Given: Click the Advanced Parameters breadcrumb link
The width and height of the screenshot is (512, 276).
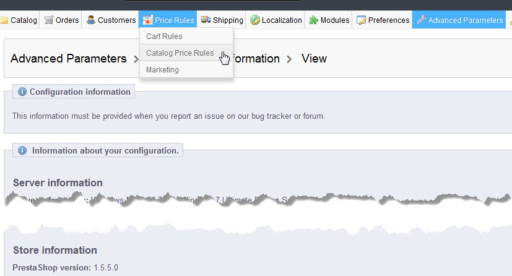Looking at the screenshot, I should 69,58.
